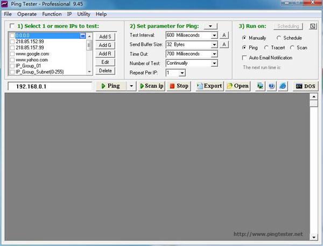323x246 pixels.
Task: Stop the test with red Stop button
Action: tap(179, 86)
